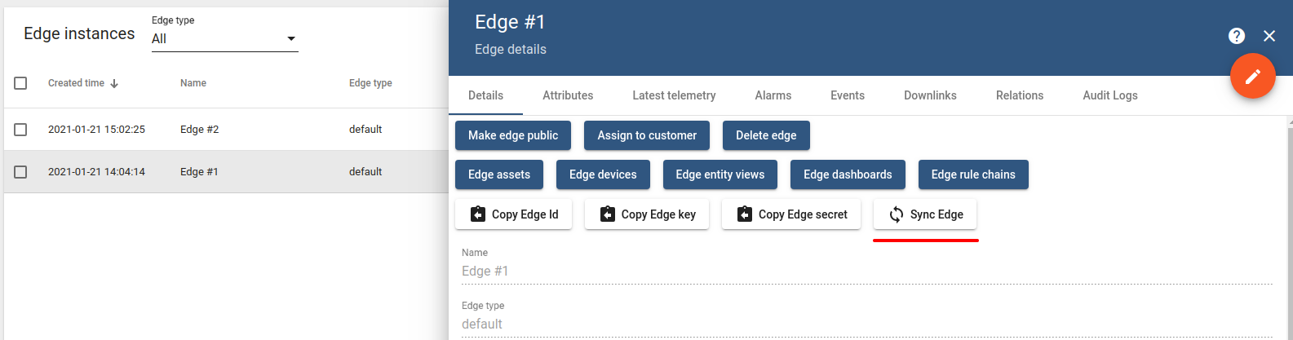
Task: Go to the Audit Logs tab
Action: [x=1109, y=95]
